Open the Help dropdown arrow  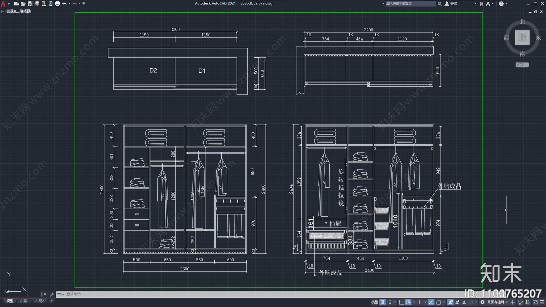pyautogui.click(x=506, y=4)
